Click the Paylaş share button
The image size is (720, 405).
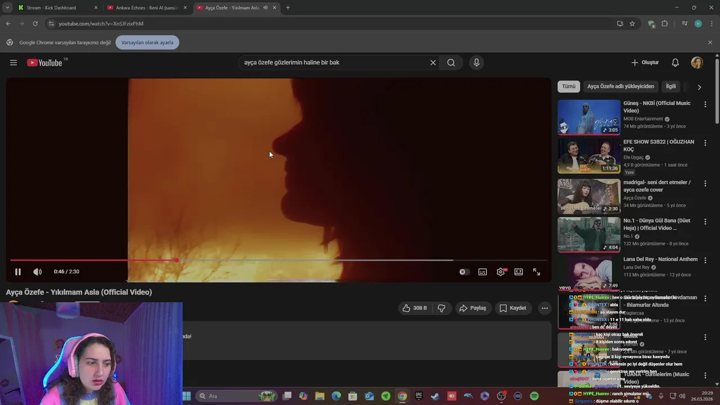click(x=472, y=308)
